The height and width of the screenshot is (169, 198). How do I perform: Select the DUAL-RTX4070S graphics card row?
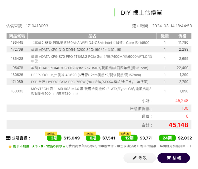(x=99, y=68)
